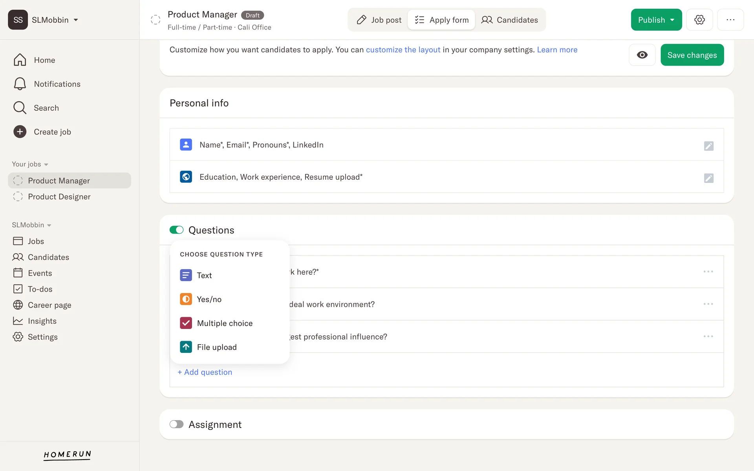Toggle the Questions section switch off
754x471 pixels.
[176, 230]
